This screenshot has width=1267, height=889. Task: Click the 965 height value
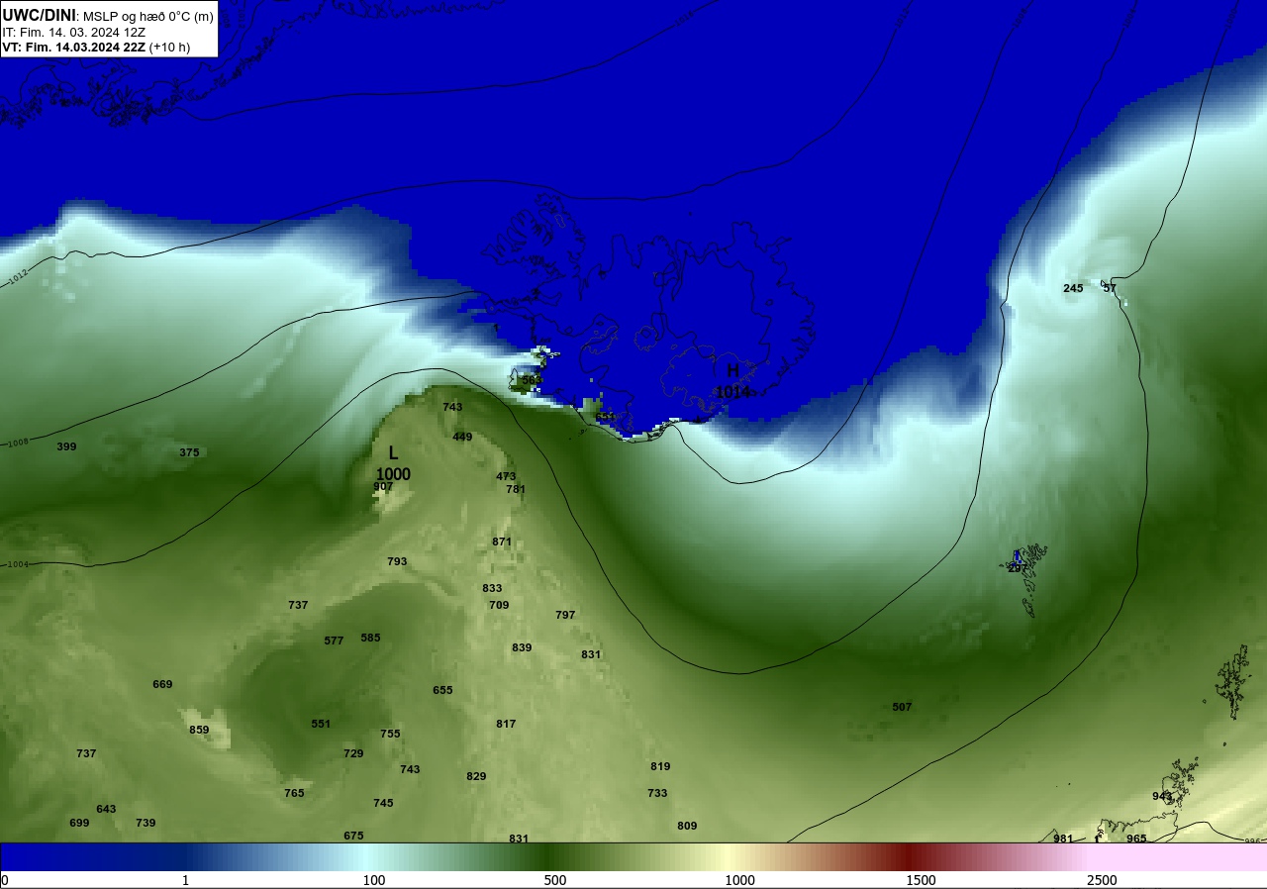click(1136, 839)
